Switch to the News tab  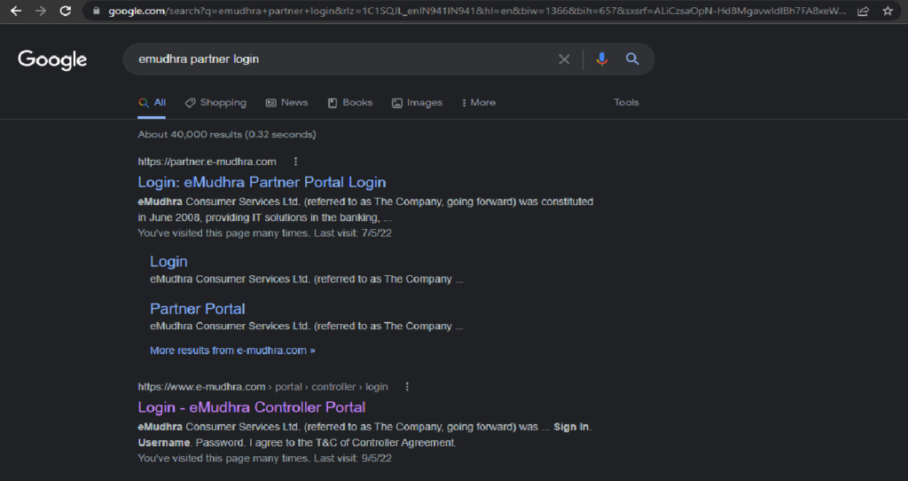pyautogui.click(x=286, y=103)
